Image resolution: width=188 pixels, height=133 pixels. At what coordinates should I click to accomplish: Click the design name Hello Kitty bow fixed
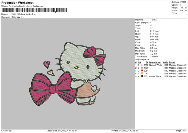coord(23,14)
